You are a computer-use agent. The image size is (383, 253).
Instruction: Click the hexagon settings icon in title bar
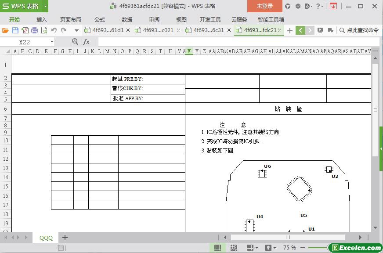[298, 6]
